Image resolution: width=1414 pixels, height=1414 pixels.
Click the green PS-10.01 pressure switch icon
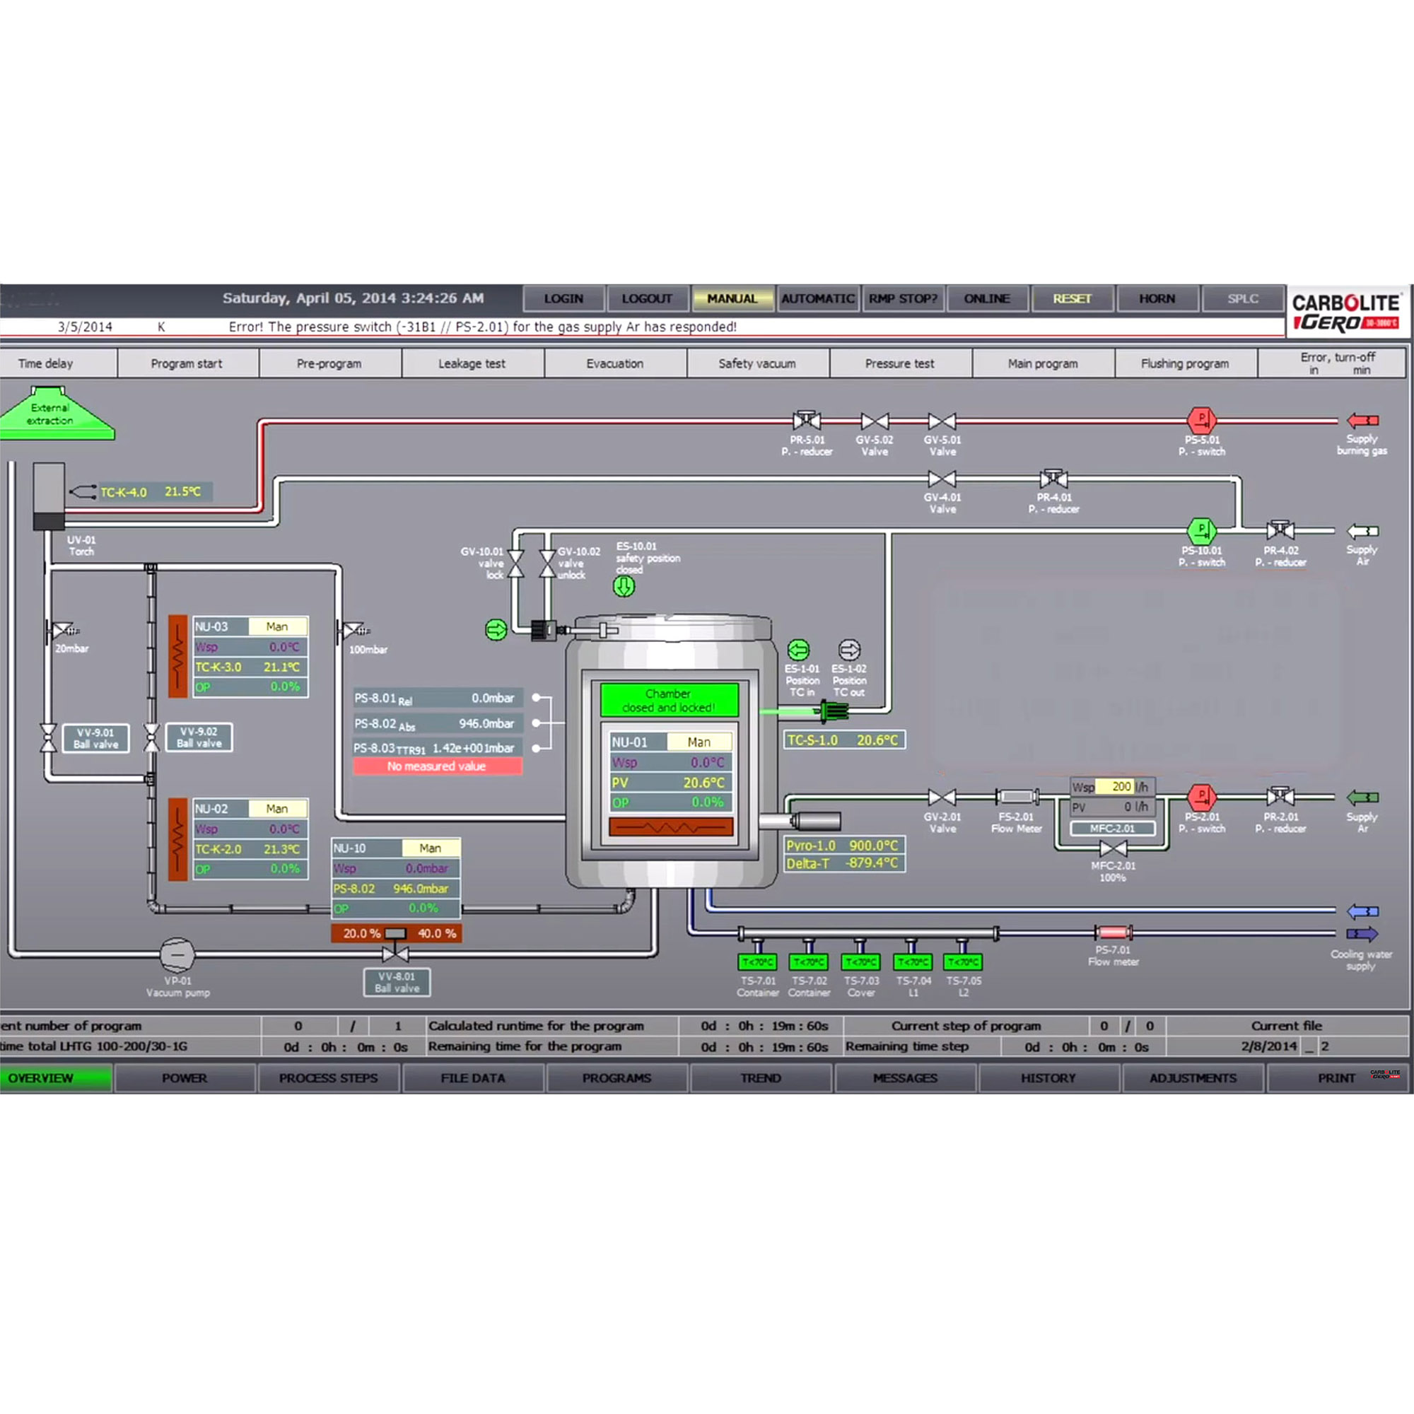click(1201, 531)
